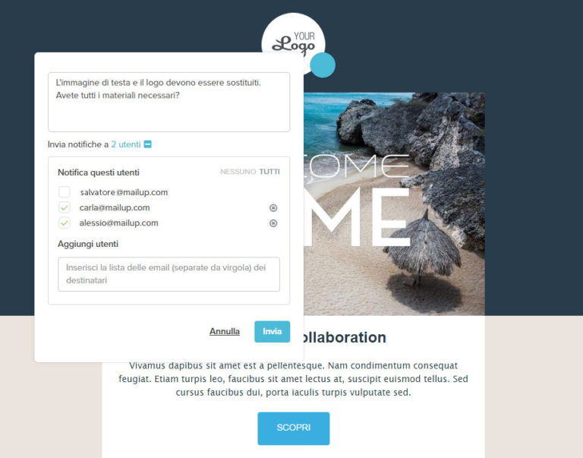Screen dimensions: 583x458
Task: Click the round icon beside alessio@mailup.com
Action: pyautogui.click(x=273, y=223)
